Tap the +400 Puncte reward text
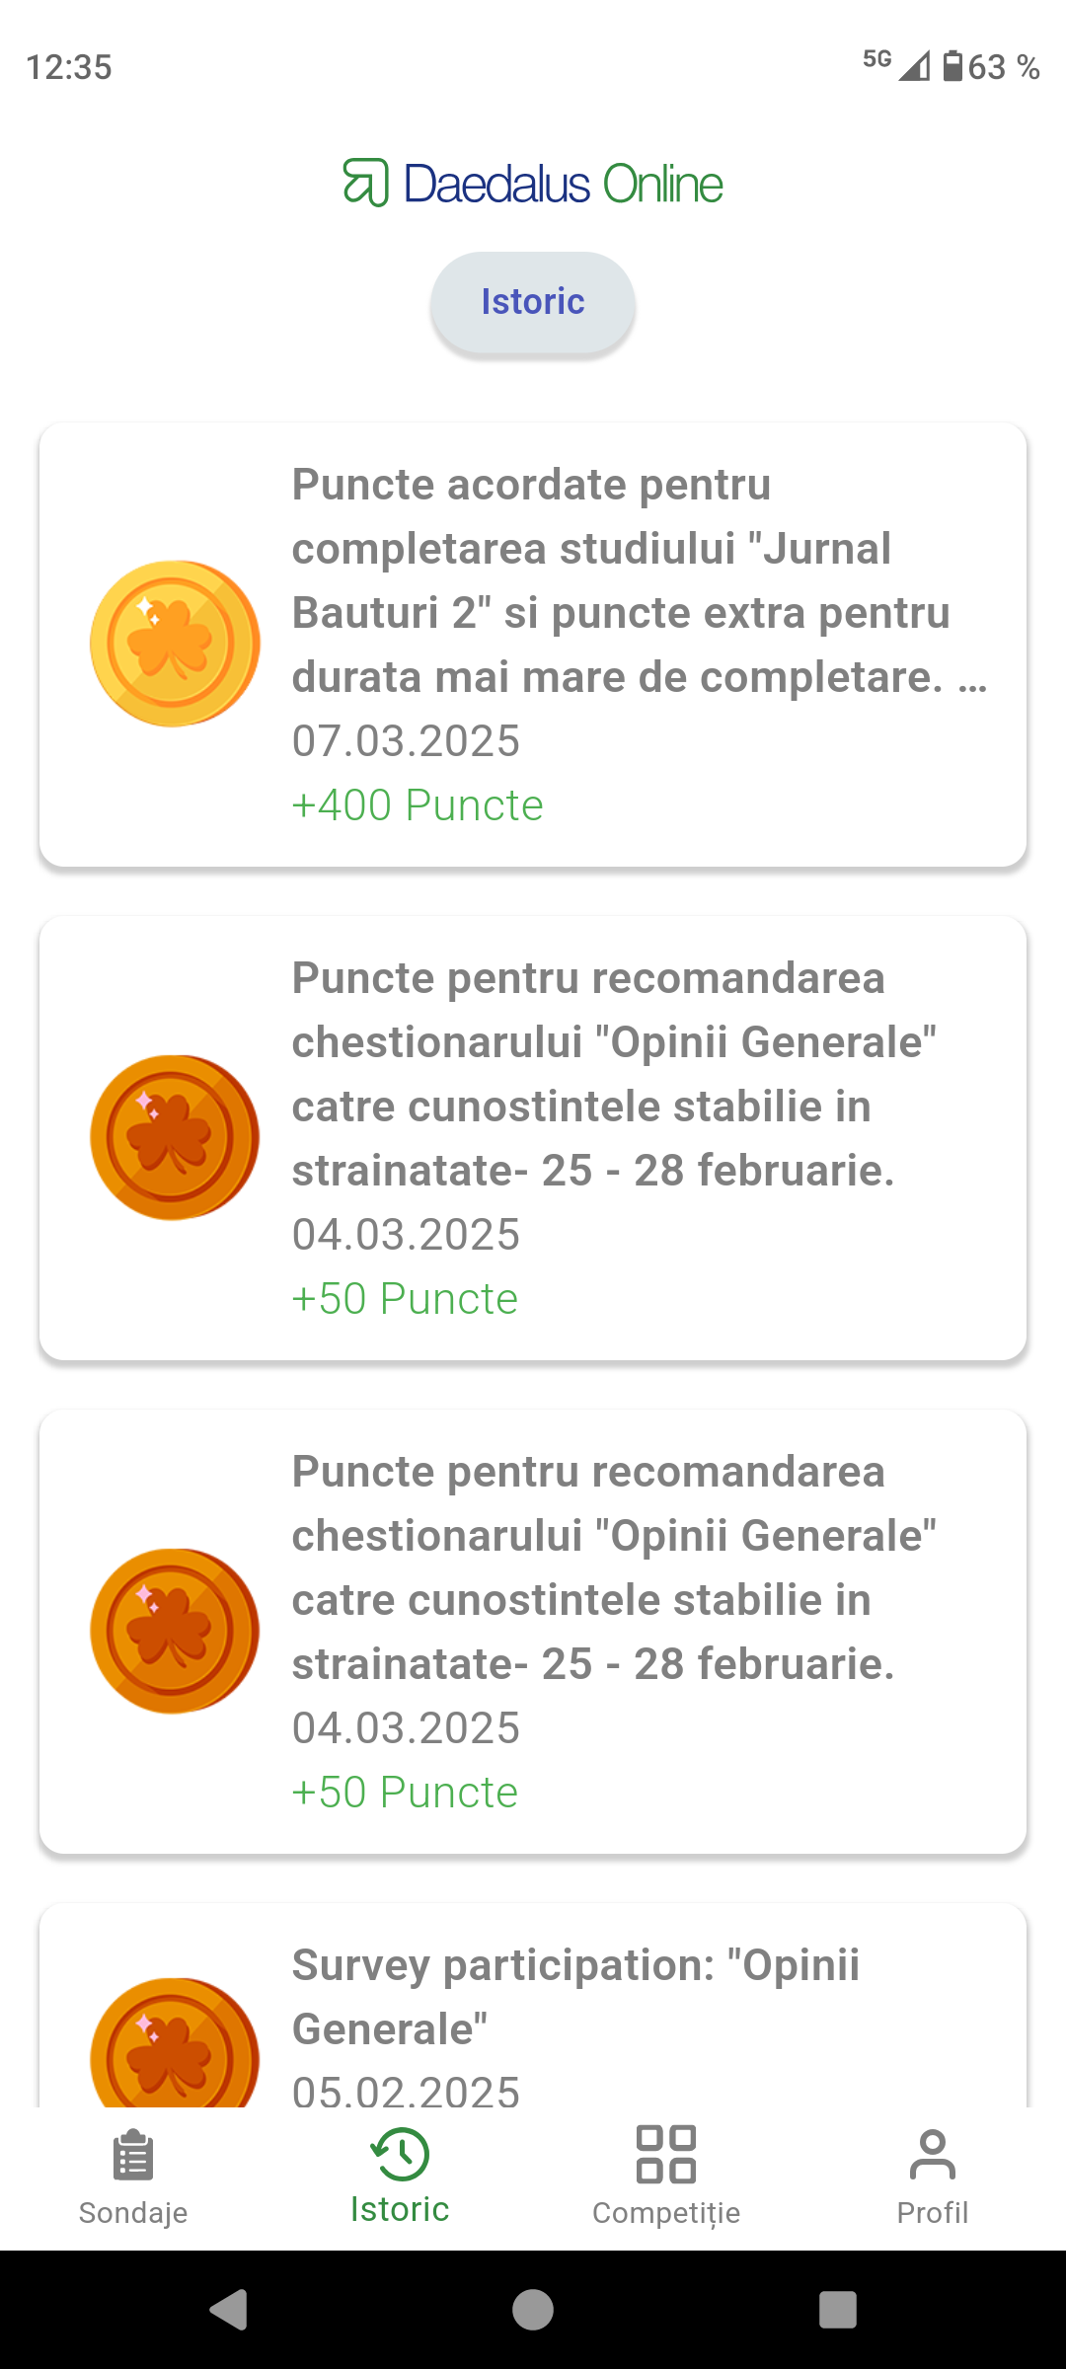1066x2369 pixels. [x=418, y=805]
